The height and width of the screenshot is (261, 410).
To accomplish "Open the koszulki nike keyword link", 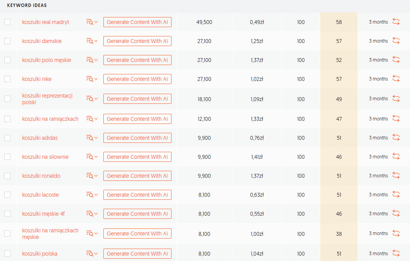I will point(37,79).
